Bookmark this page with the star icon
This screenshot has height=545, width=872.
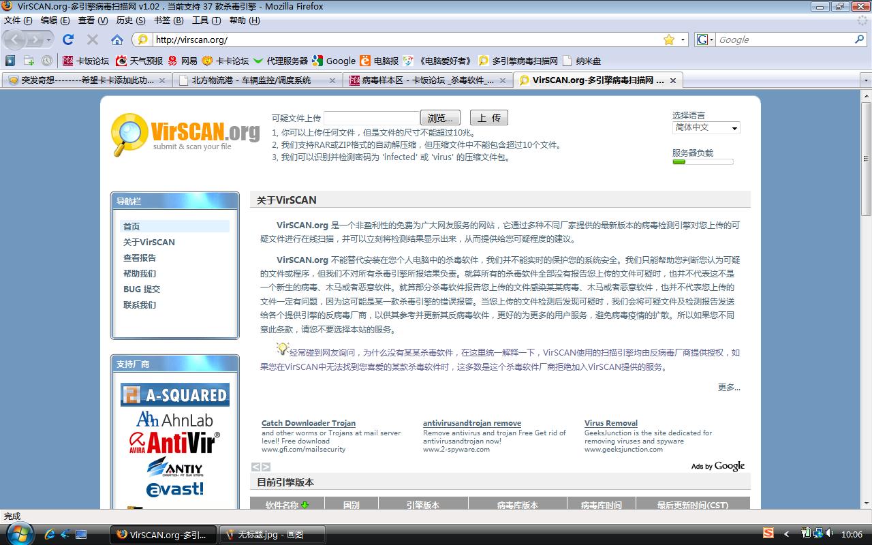click(x=669, y=40)
